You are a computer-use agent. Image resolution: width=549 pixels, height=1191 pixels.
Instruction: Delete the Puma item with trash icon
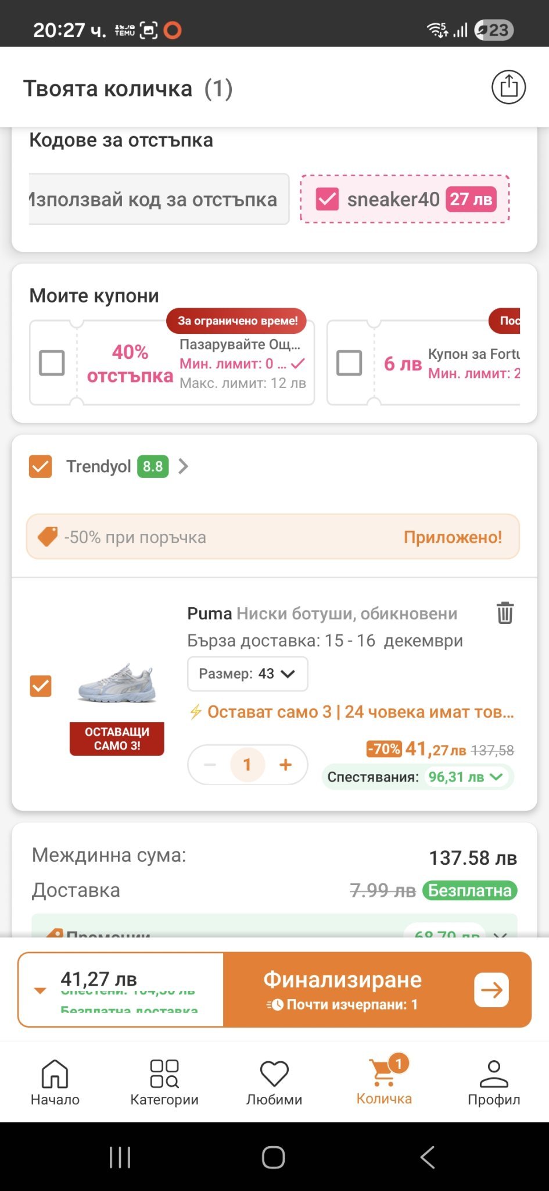[x=504, y=613]
